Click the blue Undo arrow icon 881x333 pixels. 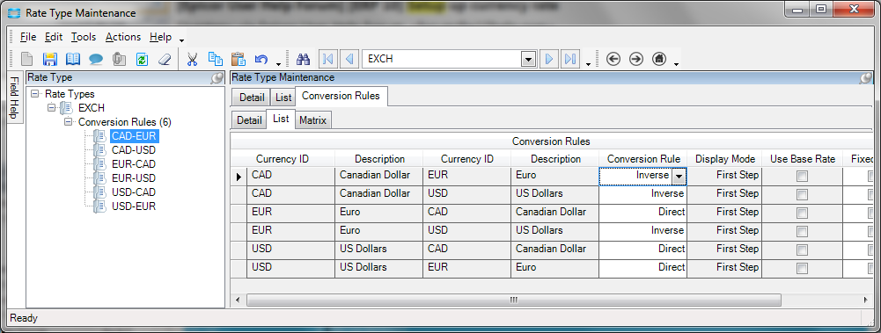tap(261, 59)
